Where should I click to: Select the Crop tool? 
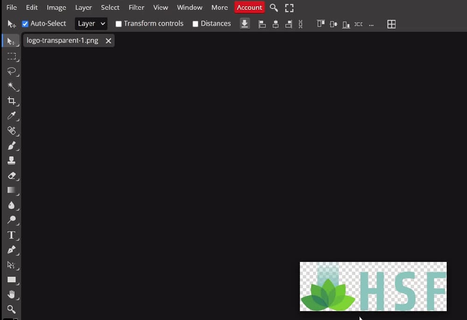click(x=11, y=101)
